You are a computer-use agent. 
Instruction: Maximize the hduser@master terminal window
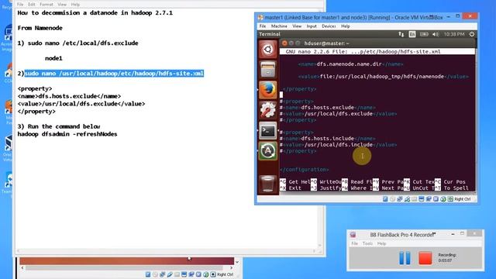point(298,43)
